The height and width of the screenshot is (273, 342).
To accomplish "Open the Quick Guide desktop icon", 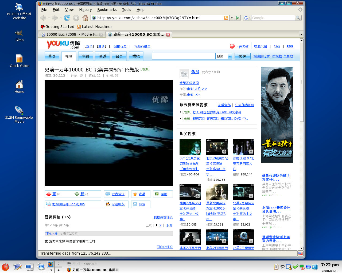I will pos(20,61).
